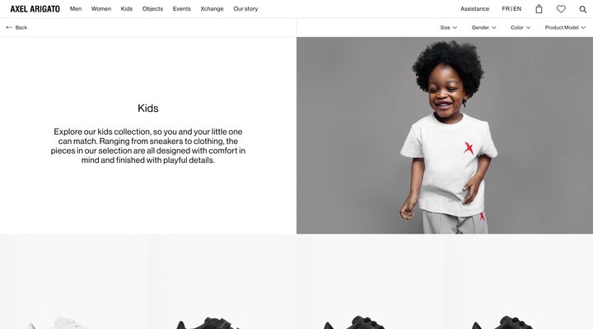Open the Xchange menu item
Screen dimensions: 593x329
212,9
